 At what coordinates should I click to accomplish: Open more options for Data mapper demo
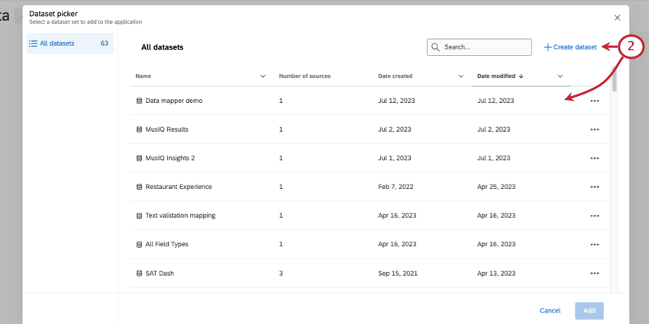pyautogui.click(x=594, y=101)
